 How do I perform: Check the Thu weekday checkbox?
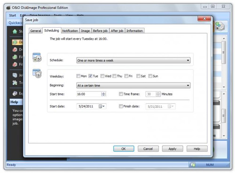pos(114,76)
